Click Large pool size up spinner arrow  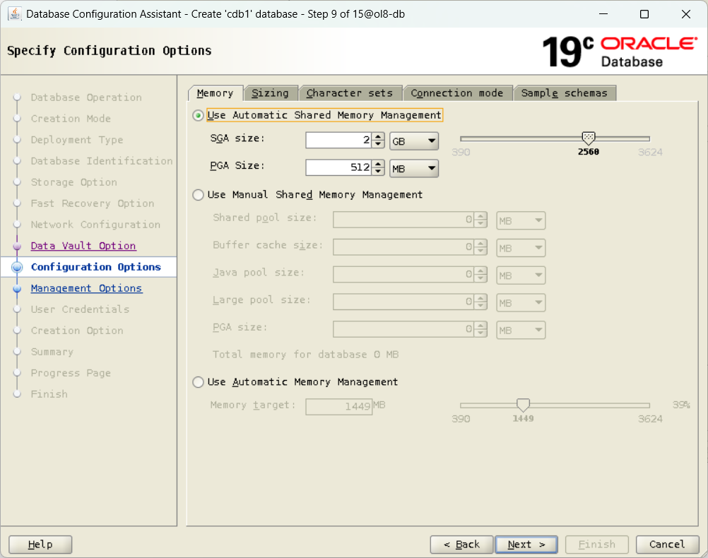click(x=481, y=298)
